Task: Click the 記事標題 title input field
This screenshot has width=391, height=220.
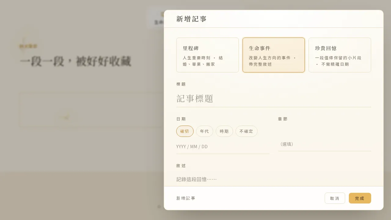Action: pos(274,99)
